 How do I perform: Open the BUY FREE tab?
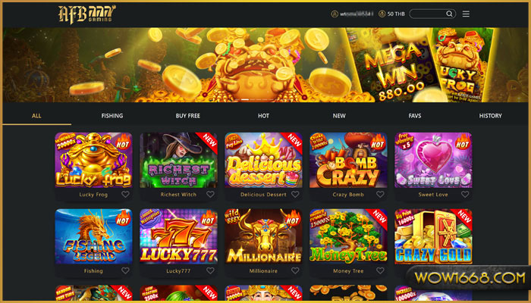187,116
